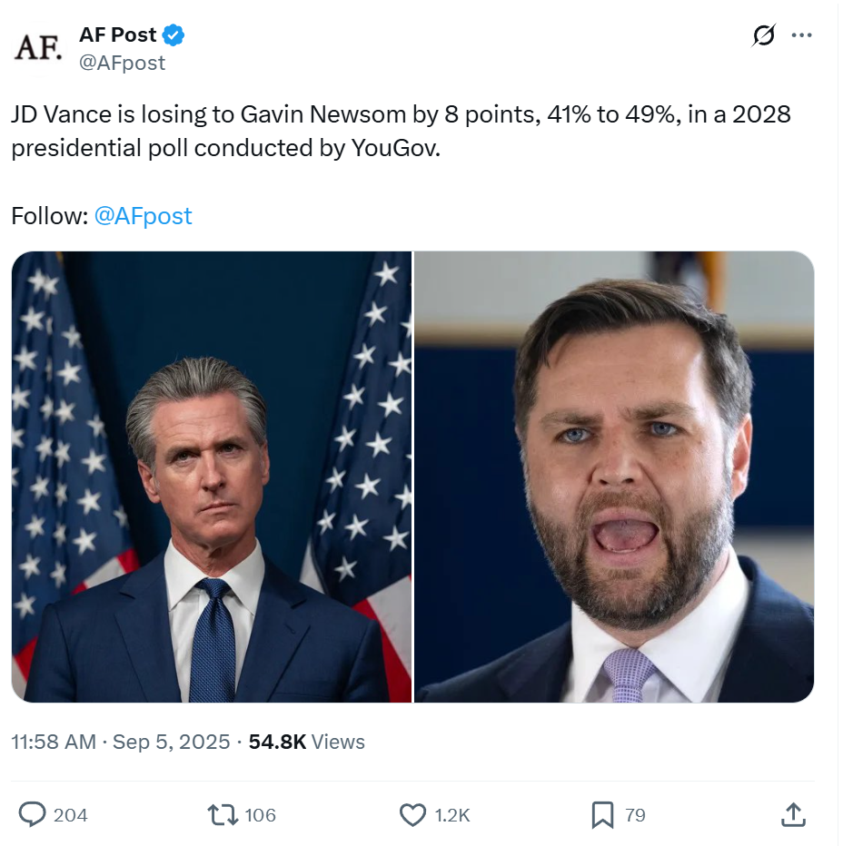Viewport: 853px width, 846px height.
Task: Open the @AFpost handle below the name
Action: (x=123, y=62)
